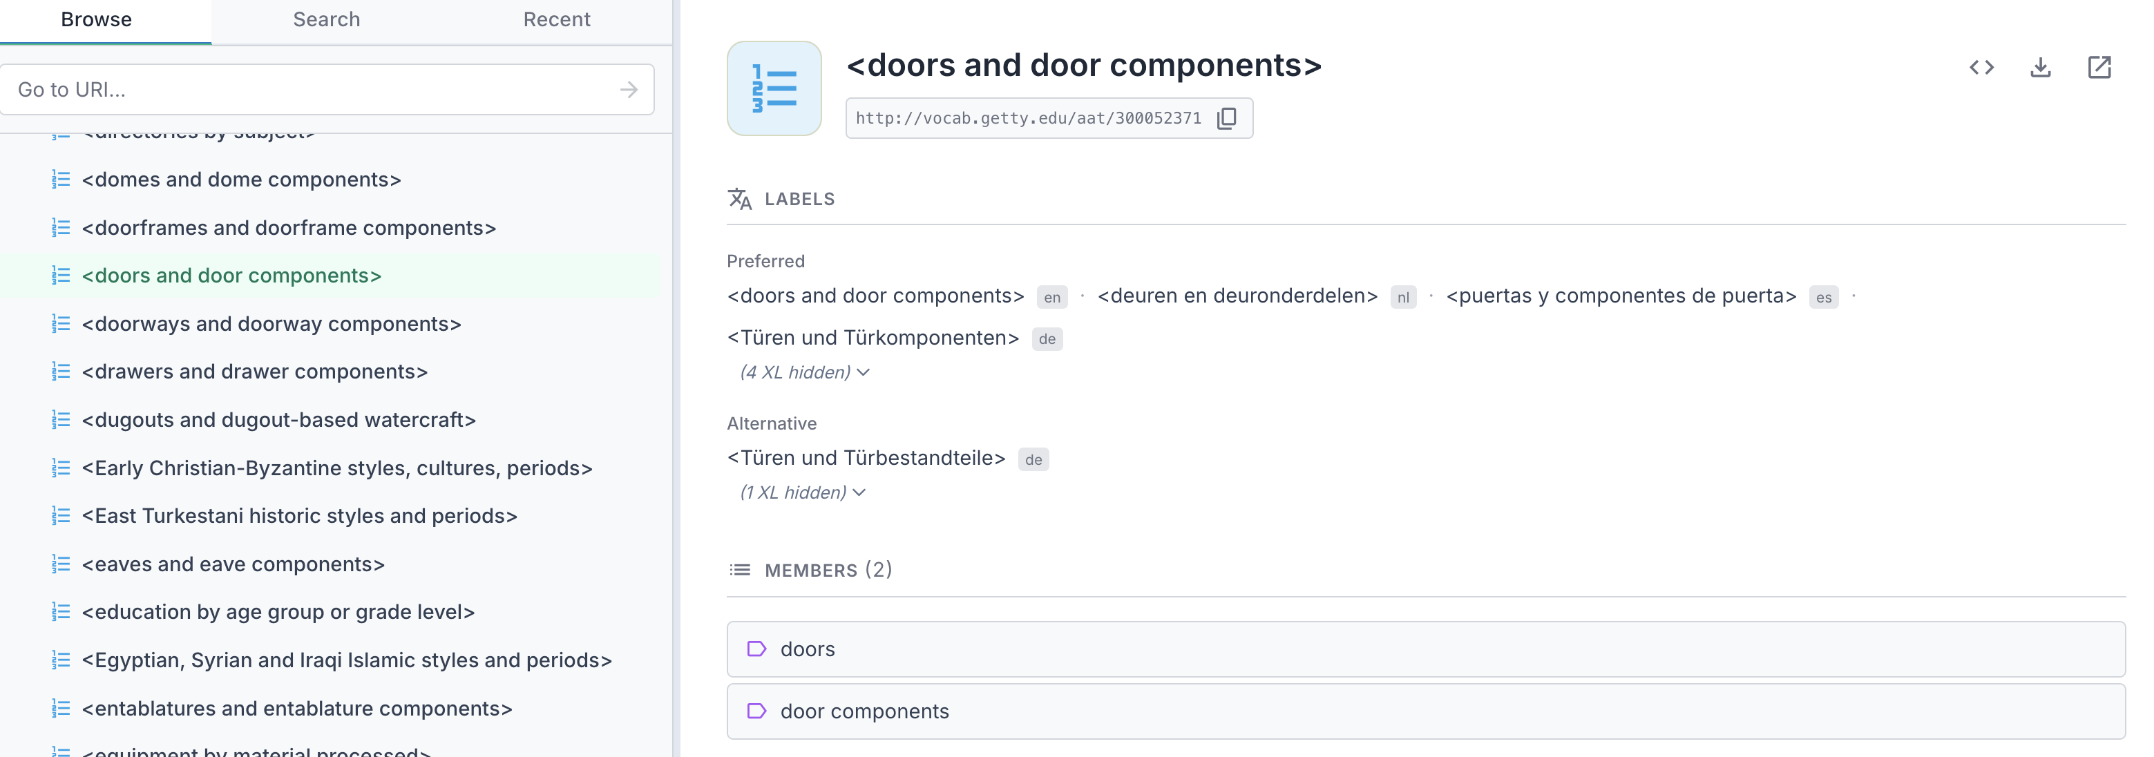2154x757 pixels.
Task: Click list icon beside drawers row
Action: click(60, 372)
